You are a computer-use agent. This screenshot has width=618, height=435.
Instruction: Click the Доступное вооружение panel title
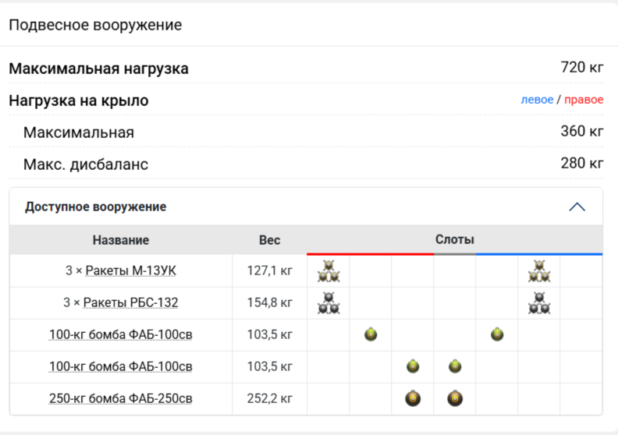(x=95, y=207)
